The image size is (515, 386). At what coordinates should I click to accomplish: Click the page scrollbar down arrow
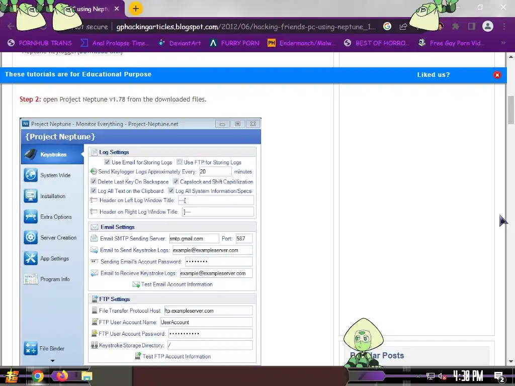coord(511,362)
